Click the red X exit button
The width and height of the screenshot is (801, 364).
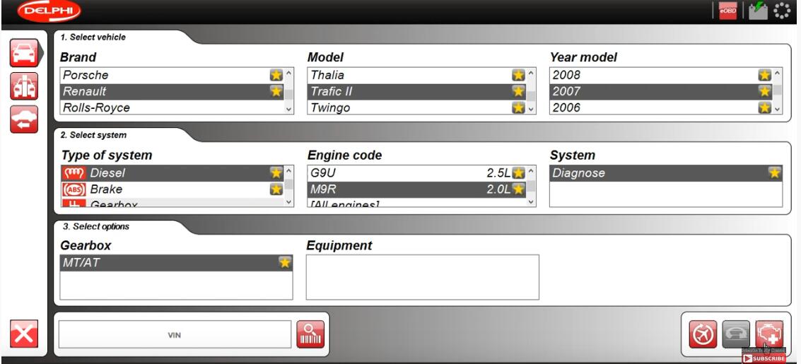(24, 334)
